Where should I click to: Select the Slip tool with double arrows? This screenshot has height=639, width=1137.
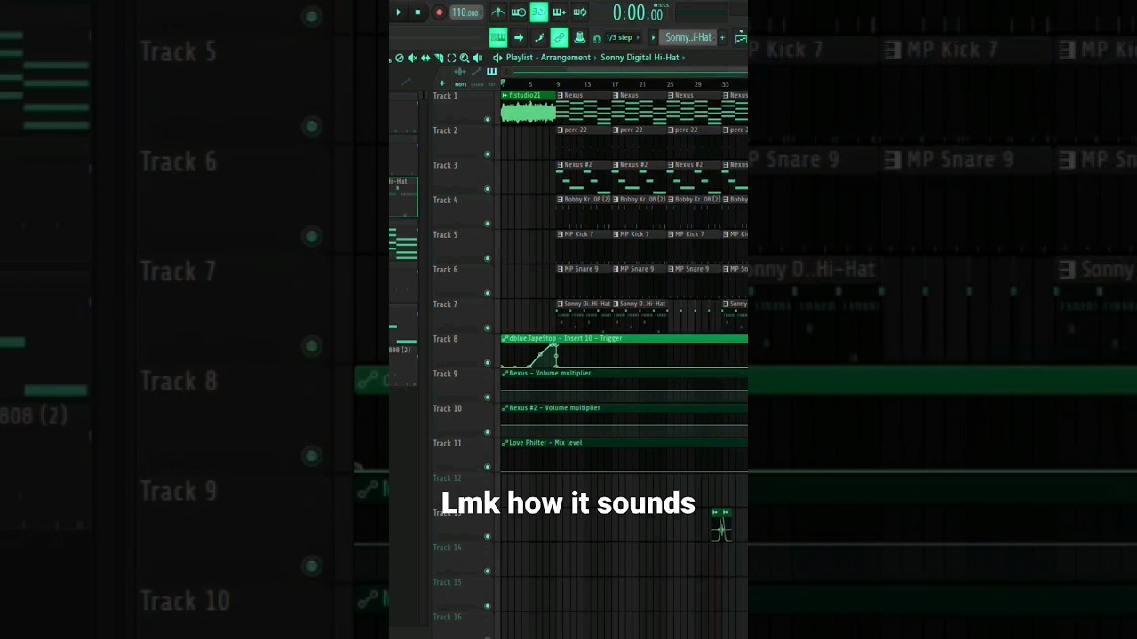tap(425, 58)
